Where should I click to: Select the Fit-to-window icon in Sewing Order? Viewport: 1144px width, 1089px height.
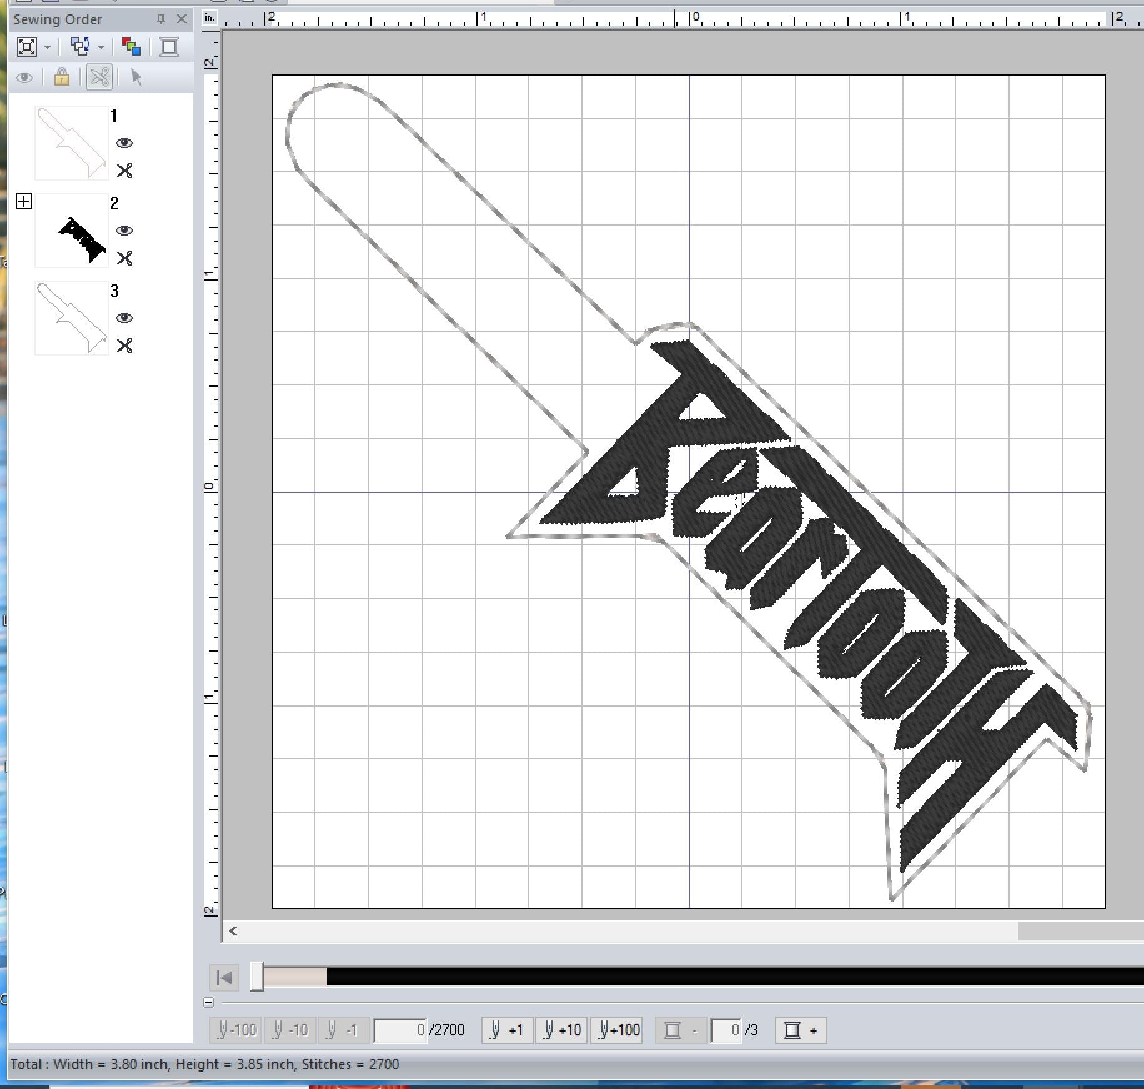click(27, 47)
